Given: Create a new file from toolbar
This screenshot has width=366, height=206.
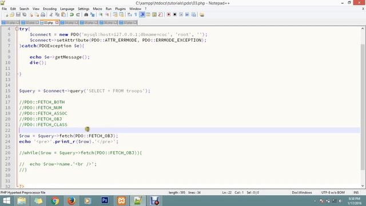Looking at the screenshot, I should 6,15.
